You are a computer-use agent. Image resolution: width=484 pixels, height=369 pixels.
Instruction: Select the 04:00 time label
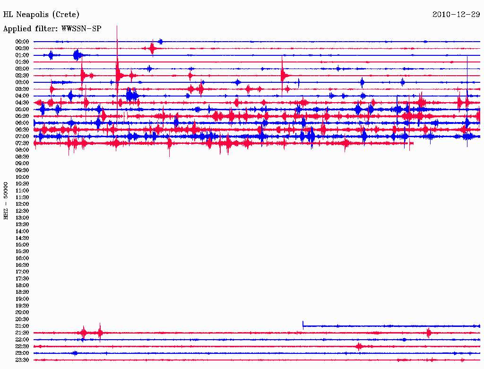22,96
